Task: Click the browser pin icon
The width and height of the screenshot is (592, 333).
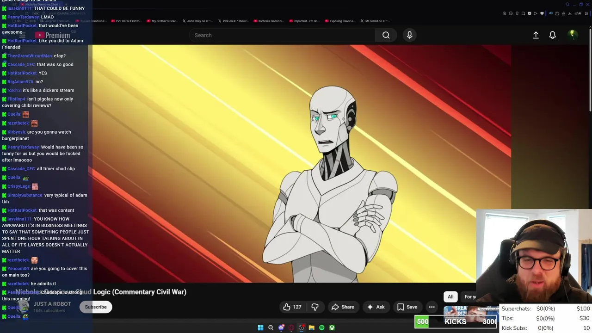Action: click(517, 13)
